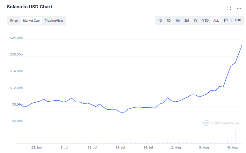Click the tall volume bar near 16 Aug
This screenshot has height=153, width=246.
[x=235, y=137]
